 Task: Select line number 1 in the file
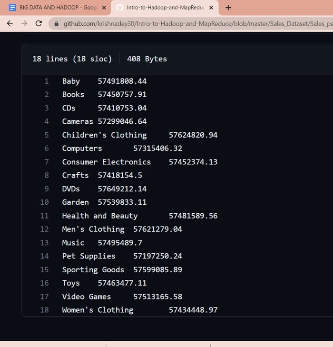47,81
